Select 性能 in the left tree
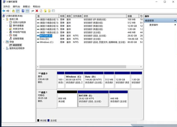Screen dimensions: 177x127 coord(15,35)
